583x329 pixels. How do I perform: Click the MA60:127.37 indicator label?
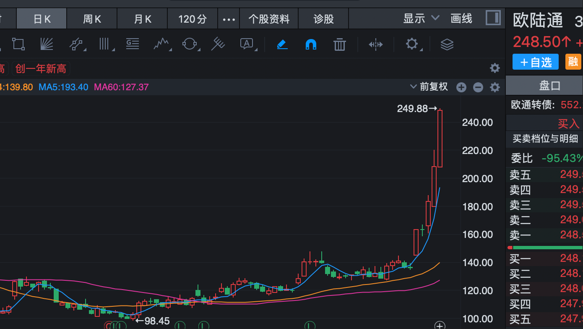tap(121, 87)
